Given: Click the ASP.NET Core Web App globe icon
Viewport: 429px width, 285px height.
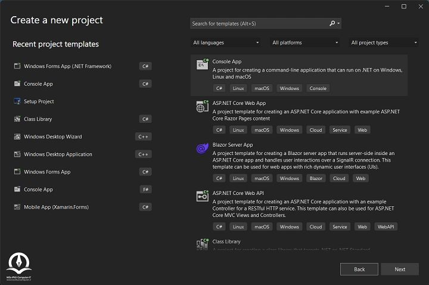Looking at the screenshot, I should coord(202,106).
